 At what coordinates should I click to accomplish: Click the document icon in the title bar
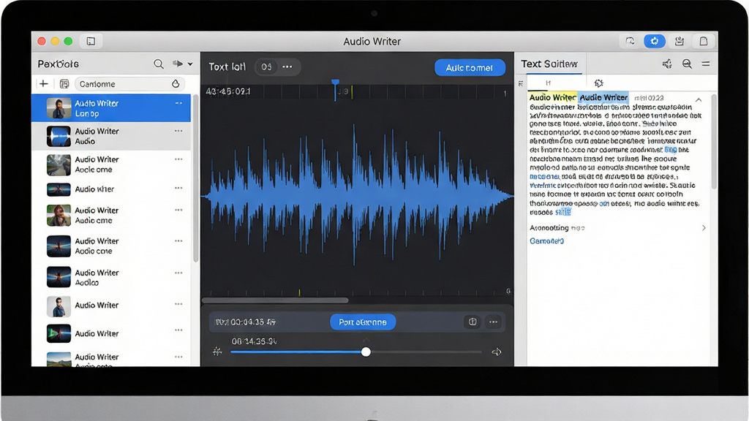pyautogui.click(x=704, y=41)
